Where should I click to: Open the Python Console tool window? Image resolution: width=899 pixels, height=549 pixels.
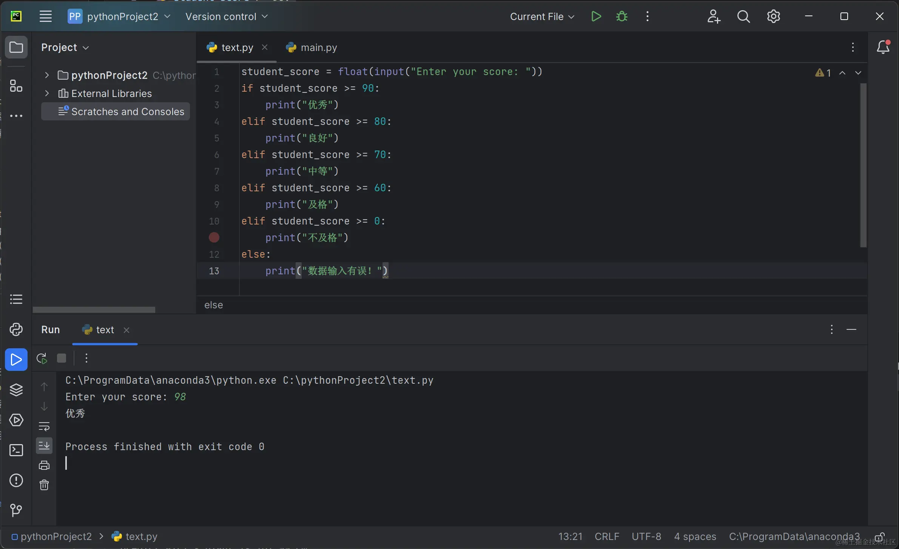pyautogui.click(x=16, y=329)
